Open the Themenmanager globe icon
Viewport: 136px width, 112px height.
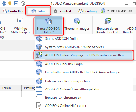77,21
